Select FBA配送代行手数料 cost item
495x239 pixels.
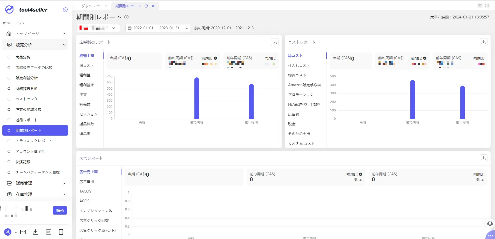[304, 104]
